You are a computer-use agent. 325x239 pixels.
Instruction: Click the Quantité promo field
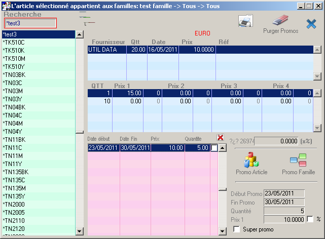point(284,210)
